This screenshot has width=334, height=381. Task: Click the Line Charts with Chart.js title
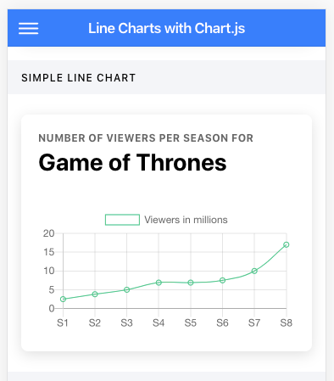pos(166,28)
